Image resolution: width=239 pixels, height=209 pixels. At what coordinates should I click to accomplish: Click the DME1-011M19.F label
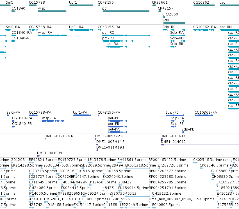[x=110, y=147]
